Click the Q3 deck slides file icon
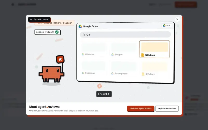Image resolution: width=208 pixels, height=130 pixels. point(142,55)
